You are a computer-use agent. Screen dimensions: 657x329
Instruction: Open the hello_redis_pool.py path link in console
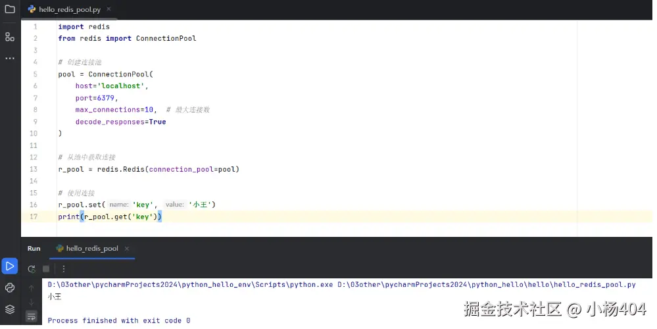(487, 284)
